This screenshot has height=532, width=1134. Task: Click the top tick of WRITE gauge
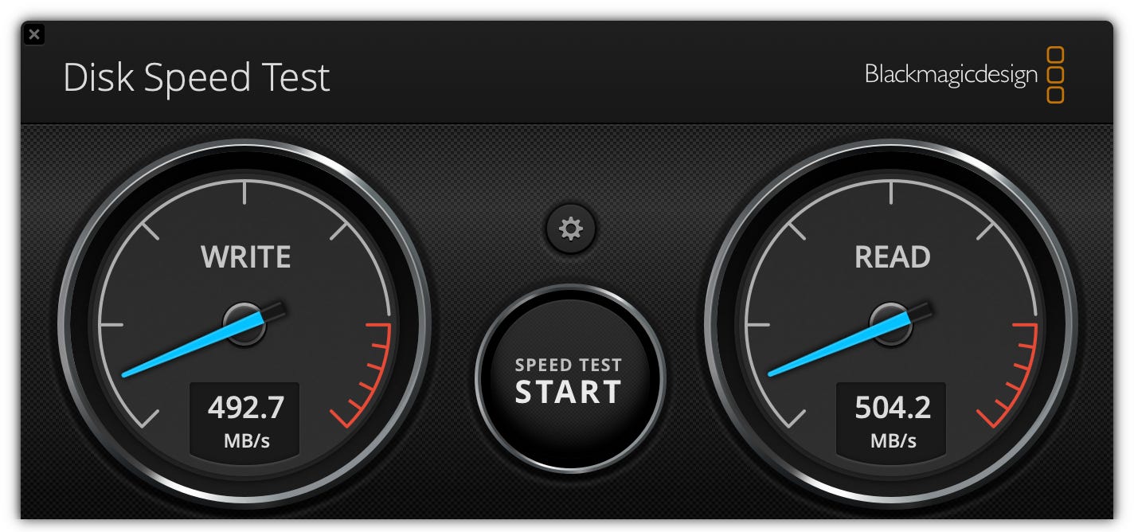point(245,191)
